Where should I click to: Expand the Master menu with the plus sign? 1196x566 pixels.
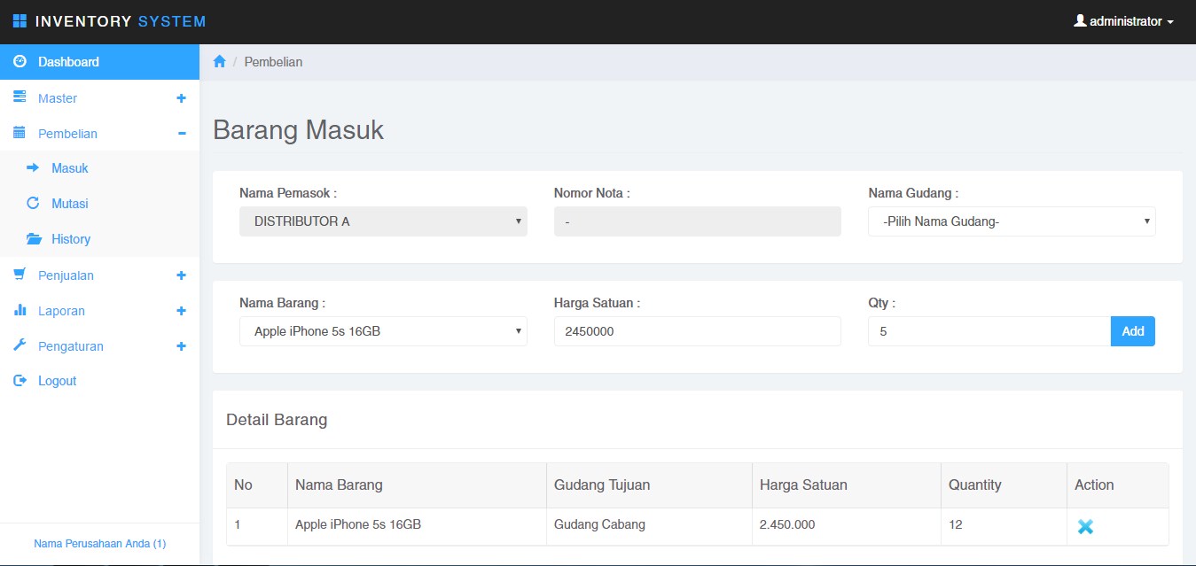[x=181, y=98]
